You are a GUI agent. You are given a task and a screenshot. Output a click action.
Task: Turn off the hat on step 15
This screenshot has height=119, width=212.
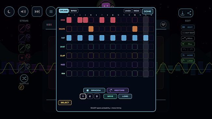[146, 38]
